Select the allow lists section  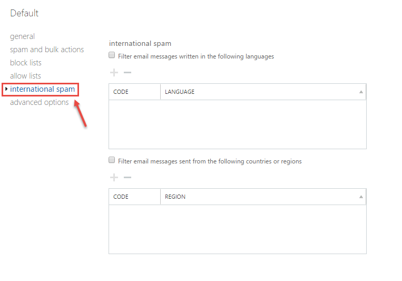point(25,76)
